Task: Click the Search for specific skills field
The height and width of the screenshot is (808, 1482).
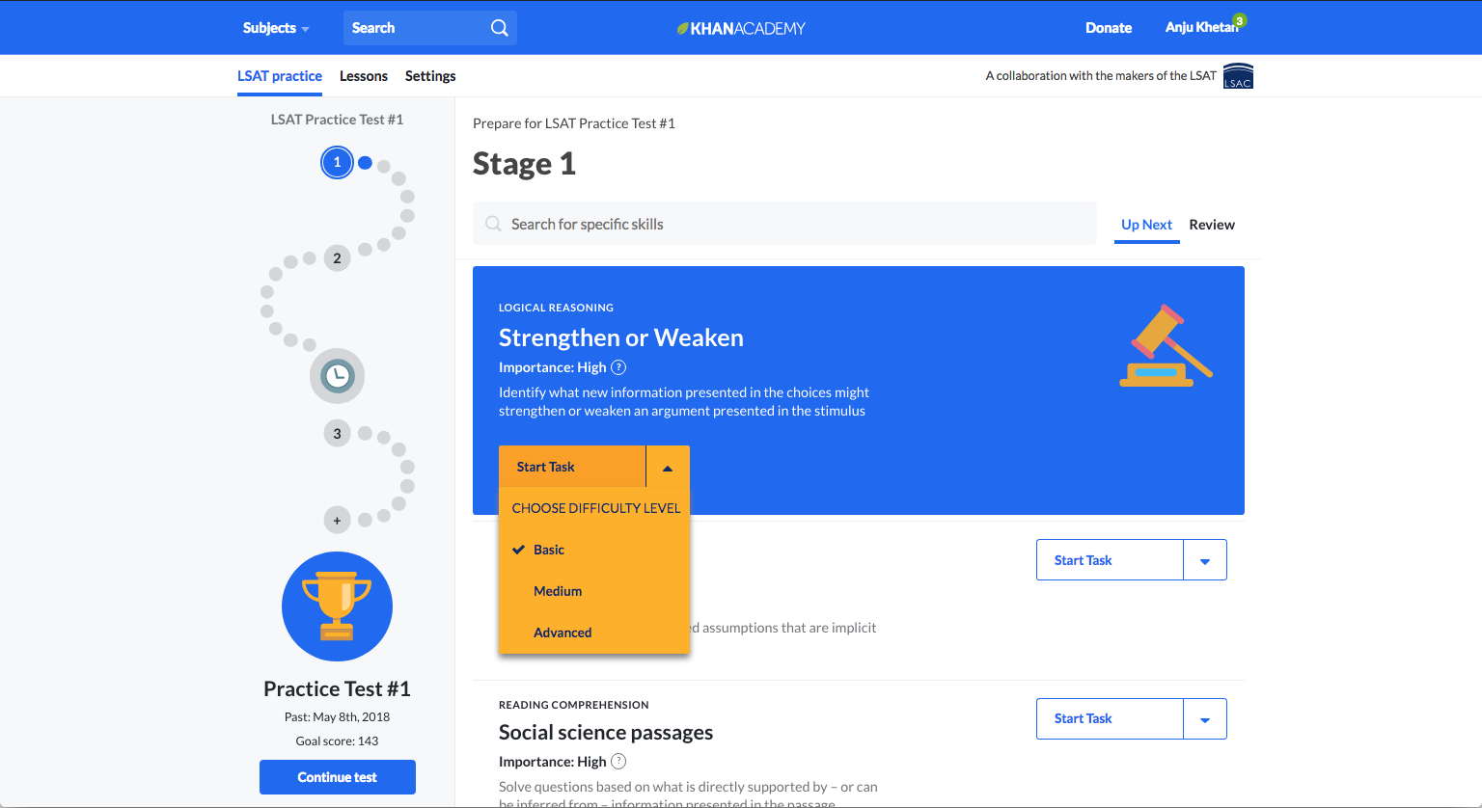Action: tap(784, 224)
